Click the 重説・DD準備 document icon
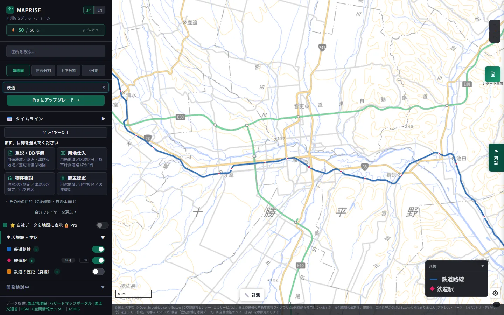504x315 pixels. click(10, 153)
